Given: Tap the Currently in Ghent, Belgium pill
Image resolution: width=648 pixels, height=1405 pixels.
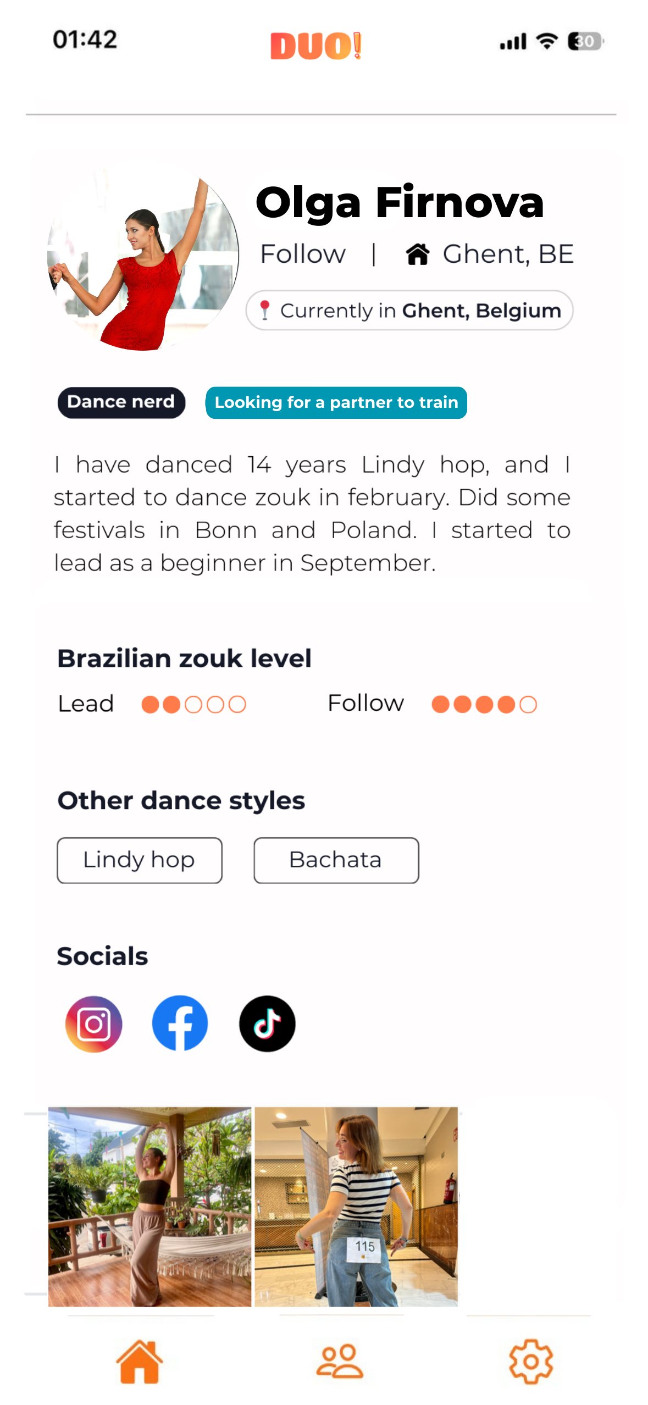Looking at the screenshot, I should point(409,311).
